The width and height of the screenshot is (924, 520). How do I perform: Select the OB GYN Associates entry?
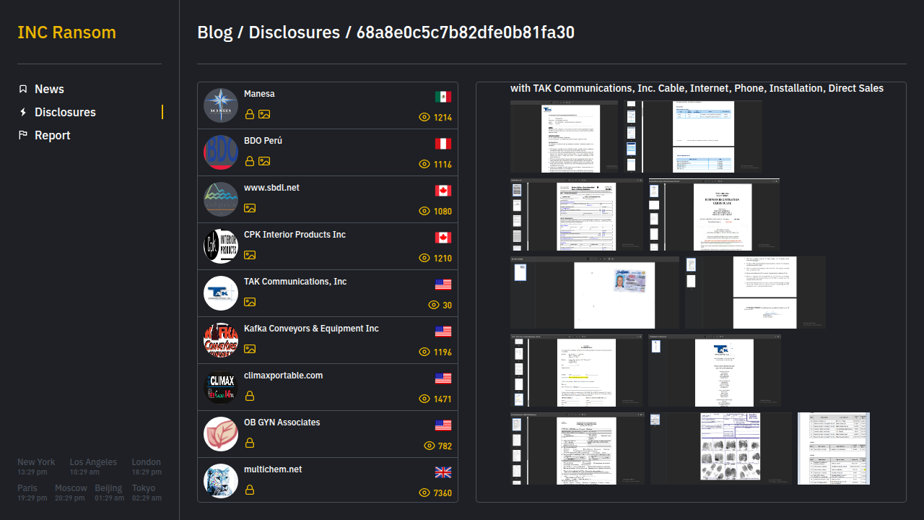[282, 422]
